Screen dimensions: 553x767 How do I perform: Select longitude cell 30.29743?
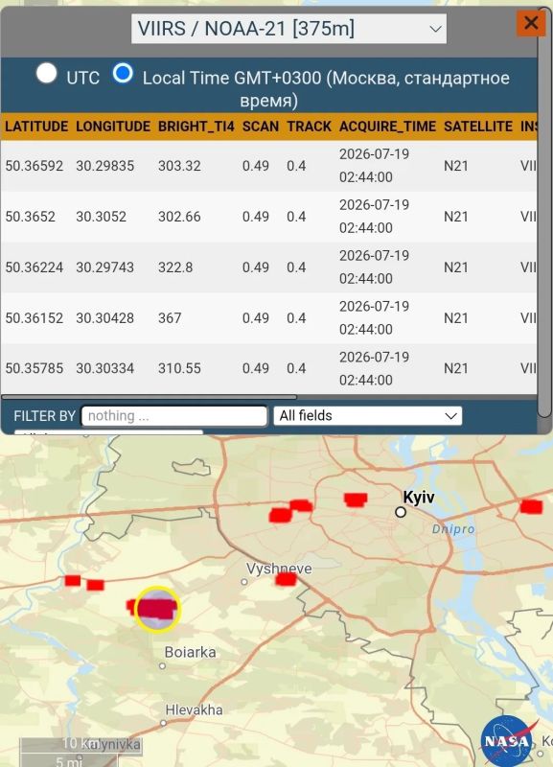(x=105, y=267)
